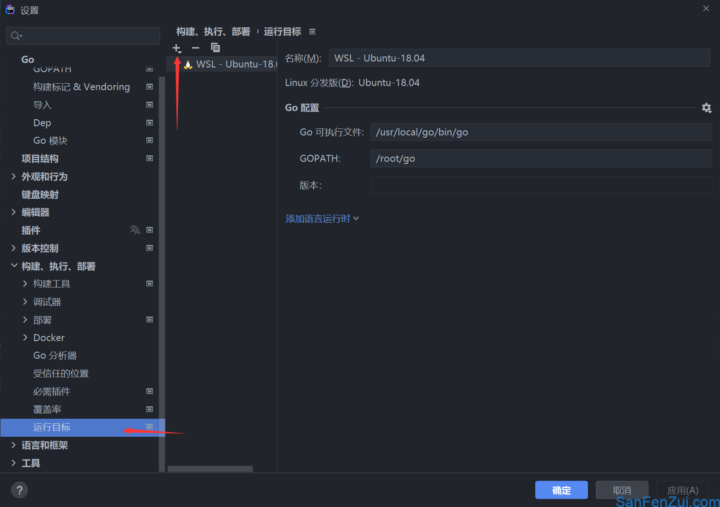The image size is (720, 507).
Task: Click the horizontal scrollbar under target list
Action: pyautogui.click(x=210, y=469)
